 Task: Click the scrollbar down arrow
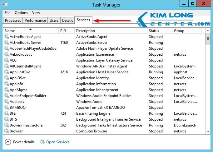208,131
